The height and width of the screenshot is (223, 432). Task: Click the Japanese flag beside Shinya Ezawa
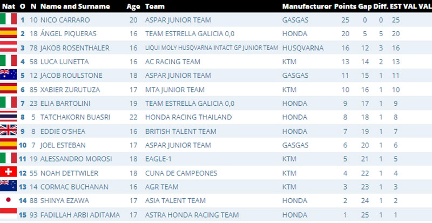[9, 201]
